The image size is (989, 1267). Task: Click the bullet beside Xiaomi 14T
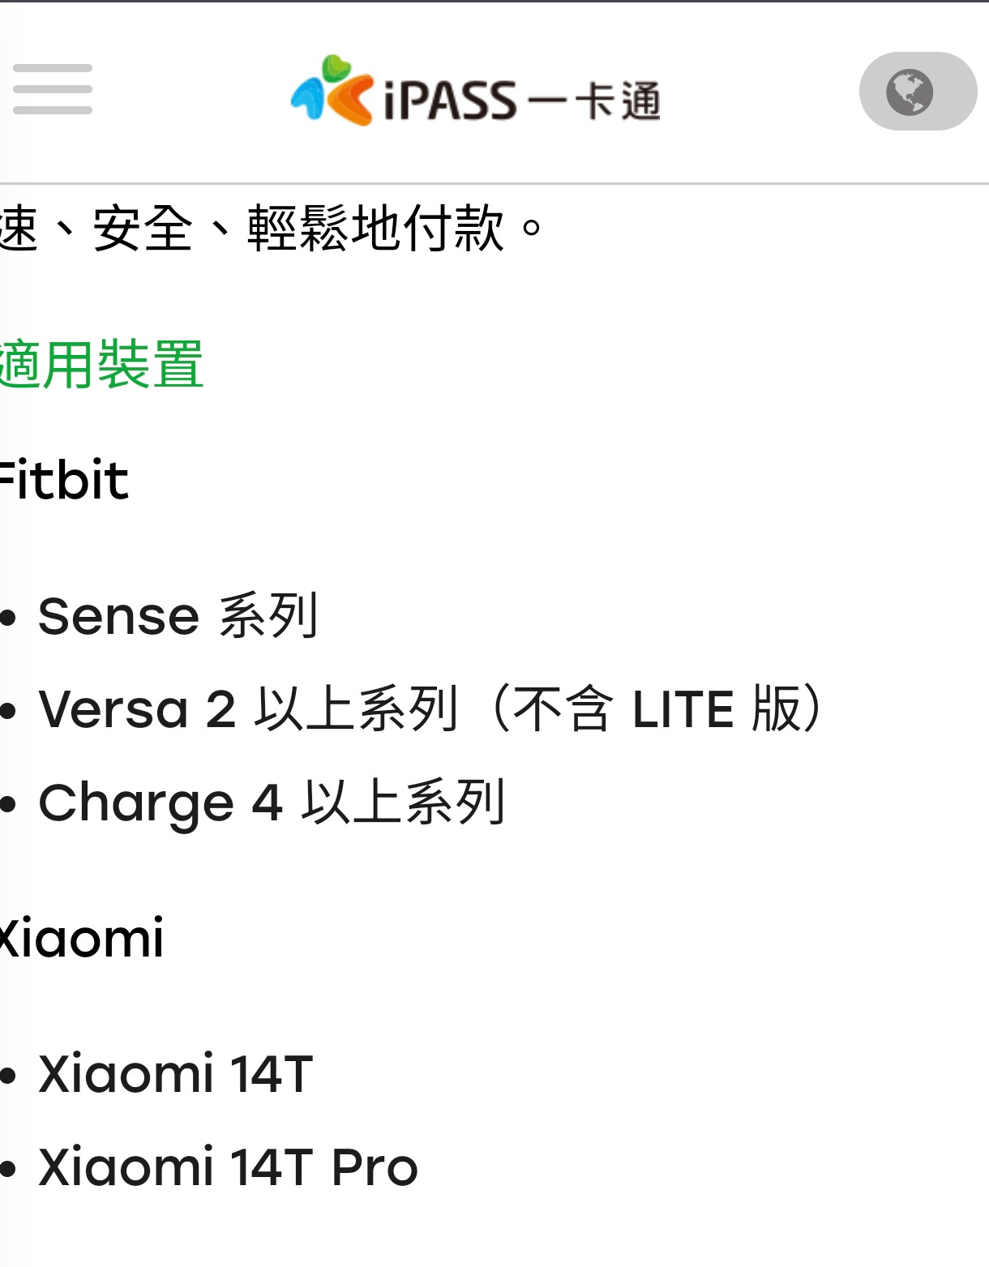(8, 1077)
